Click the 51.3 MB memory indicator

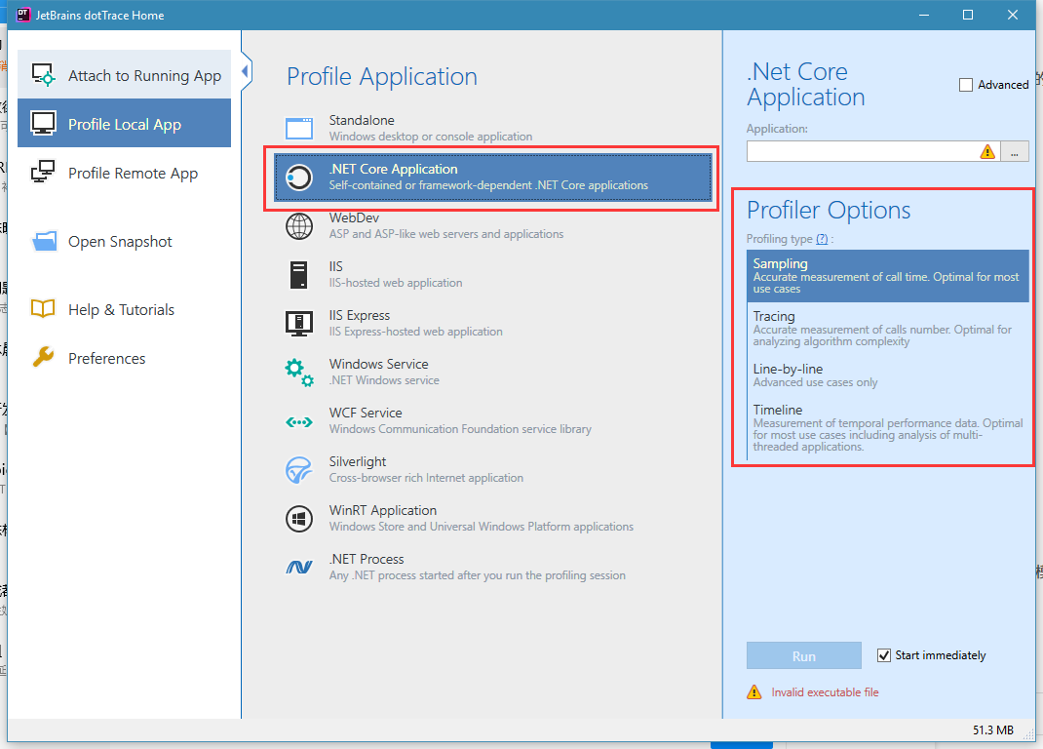[992, 730]
